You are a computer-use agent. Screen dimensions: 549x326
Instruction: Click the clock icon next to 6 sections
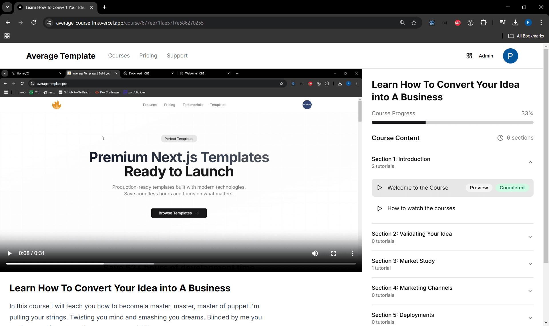pyautogui.click(x=500, y=138)
